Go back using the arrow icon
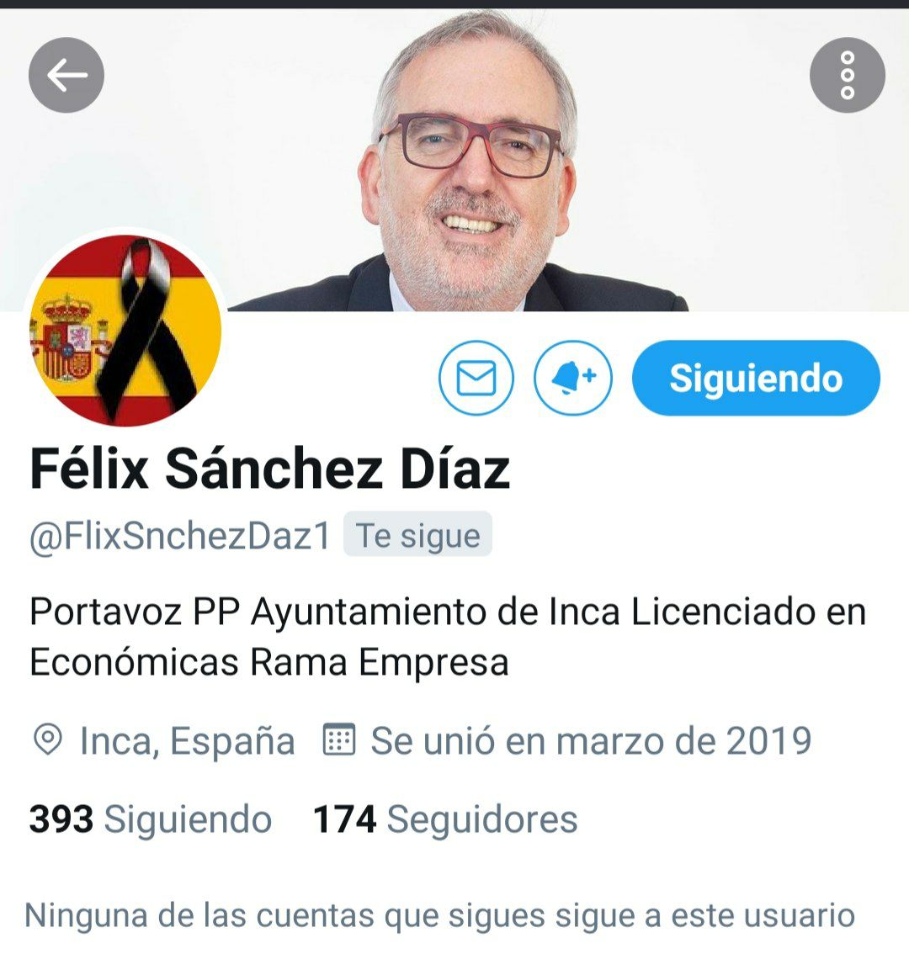 66,75
